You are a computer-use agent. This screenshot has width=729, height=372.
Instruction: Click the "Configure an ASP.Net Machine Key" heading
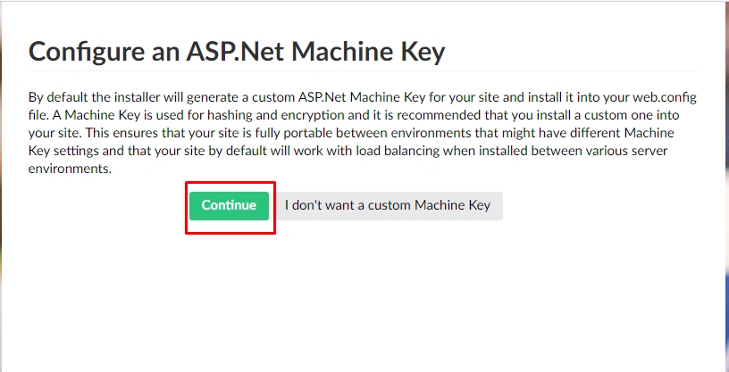point(237,52)
